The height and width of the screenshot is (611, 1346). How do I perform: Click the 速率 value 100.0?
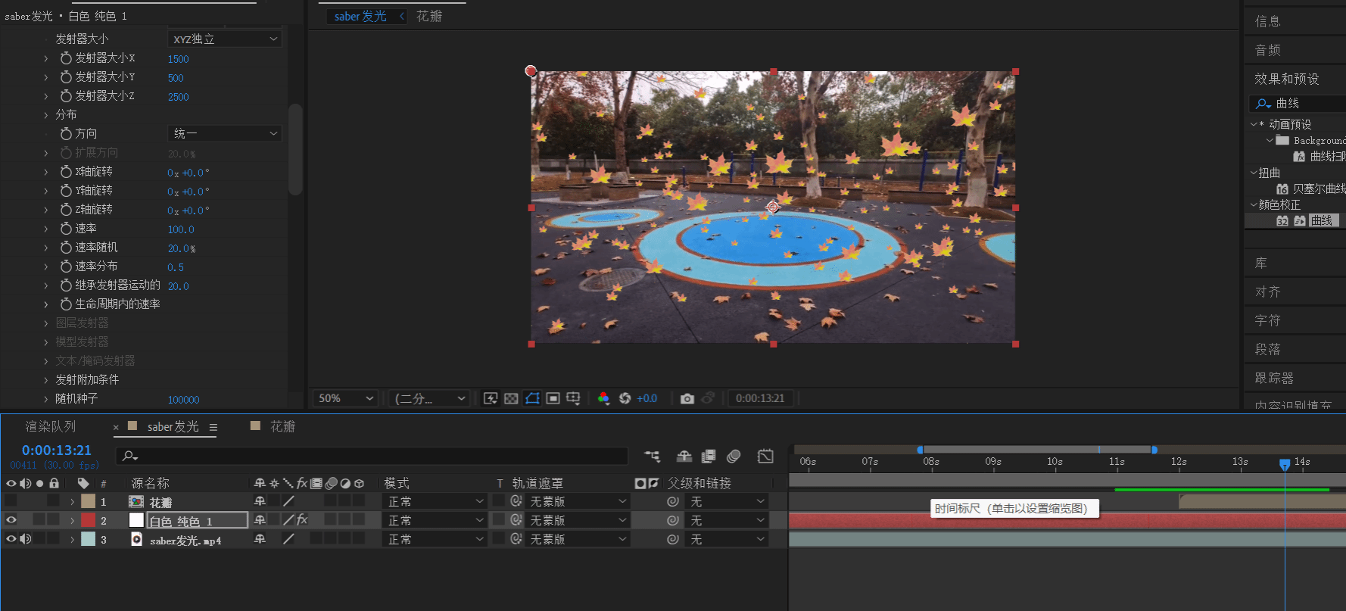click(180, 229)
